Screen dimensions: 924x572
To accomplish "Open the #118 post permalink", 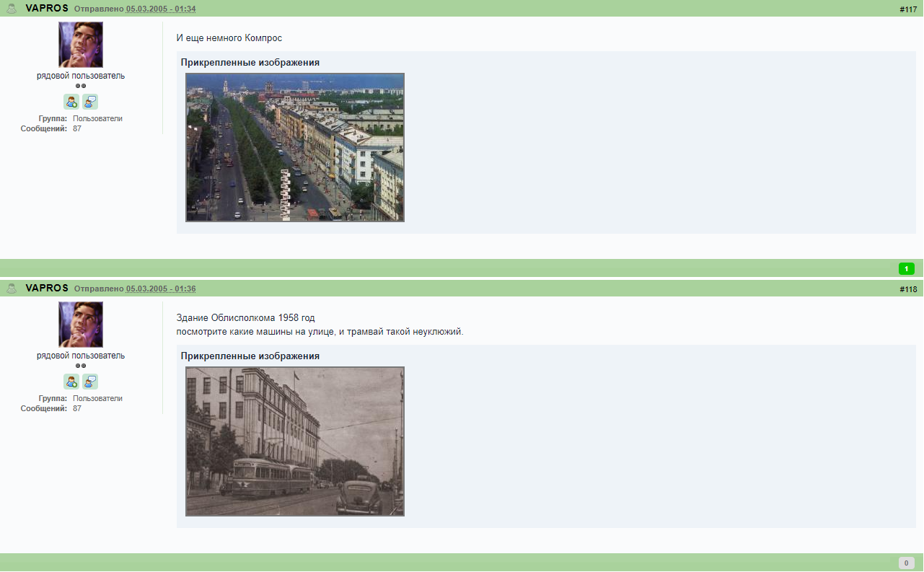I will coord(908,289).
